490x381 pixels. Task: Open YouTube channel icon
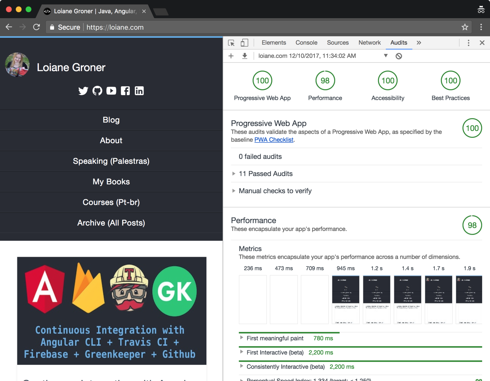[111, 91]
